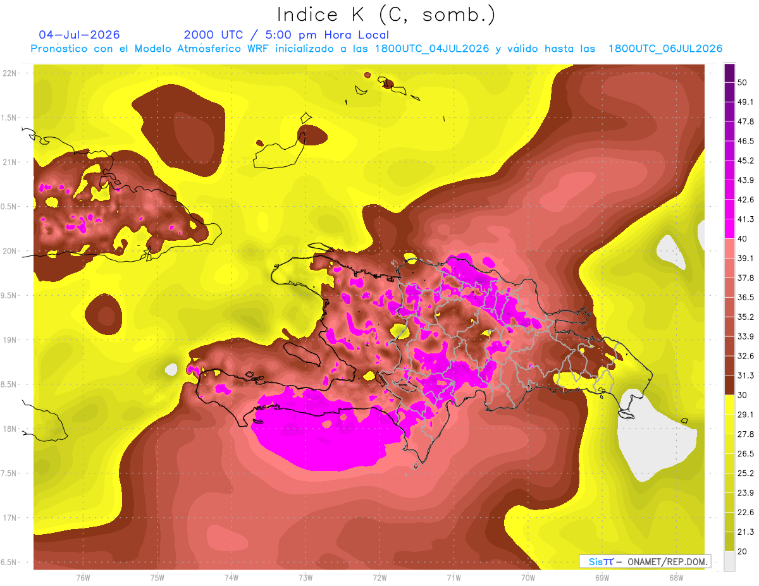Click the "7.5N" latitude tick label
Image resolution: width=759 pixels, height=586 pixels.
point(9,473)
